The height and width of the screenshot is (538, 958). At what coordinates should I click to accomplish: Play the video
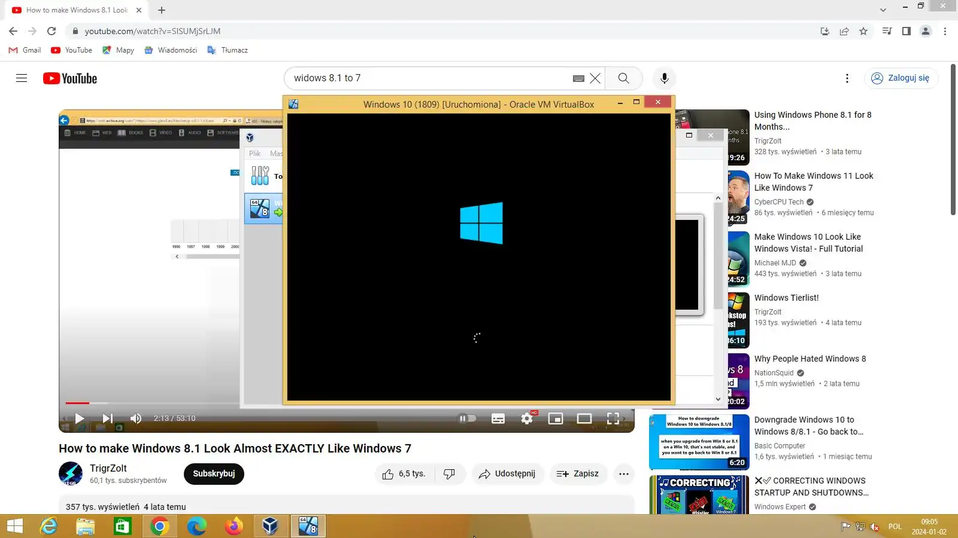(x=80, y=418)
